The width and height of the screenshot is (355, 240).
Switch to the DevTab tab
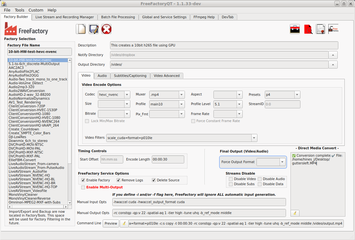[228, 17]
